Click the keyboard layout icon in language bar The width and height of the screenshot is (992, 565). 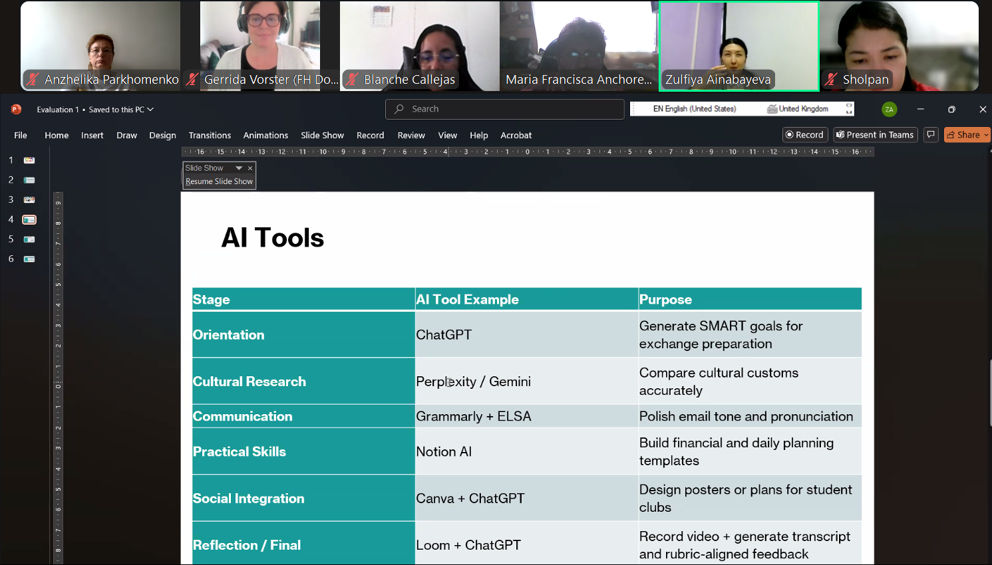pos(772,109)
